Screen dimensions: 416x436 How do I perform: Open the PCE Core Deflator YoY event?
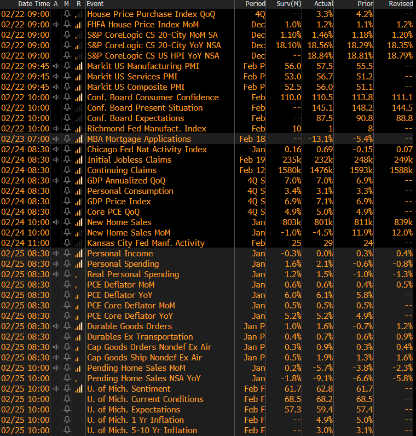[x=130, y=316]
